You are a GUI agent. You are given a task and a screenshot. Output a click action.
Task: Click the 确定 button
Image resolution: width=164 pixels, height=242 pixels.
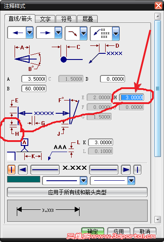pos(93,231)
